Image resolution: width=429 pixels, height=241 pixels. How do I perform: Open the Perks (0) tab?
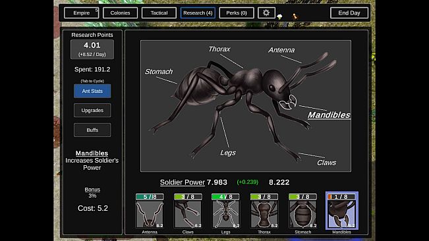click(x=237, y=13)
